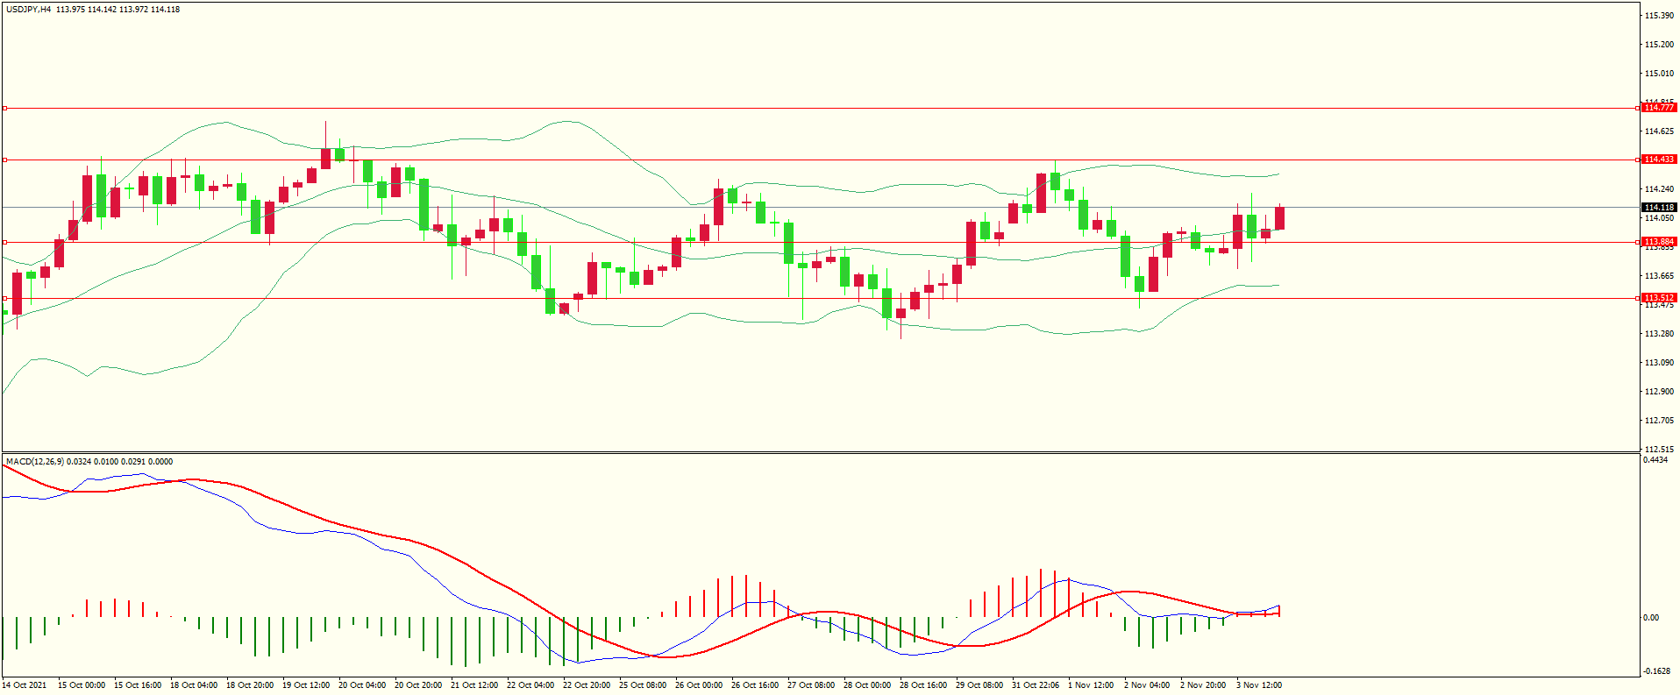Click the 114.625 value on price scale
The image size is (1680, 695).
coord(1659,131)
